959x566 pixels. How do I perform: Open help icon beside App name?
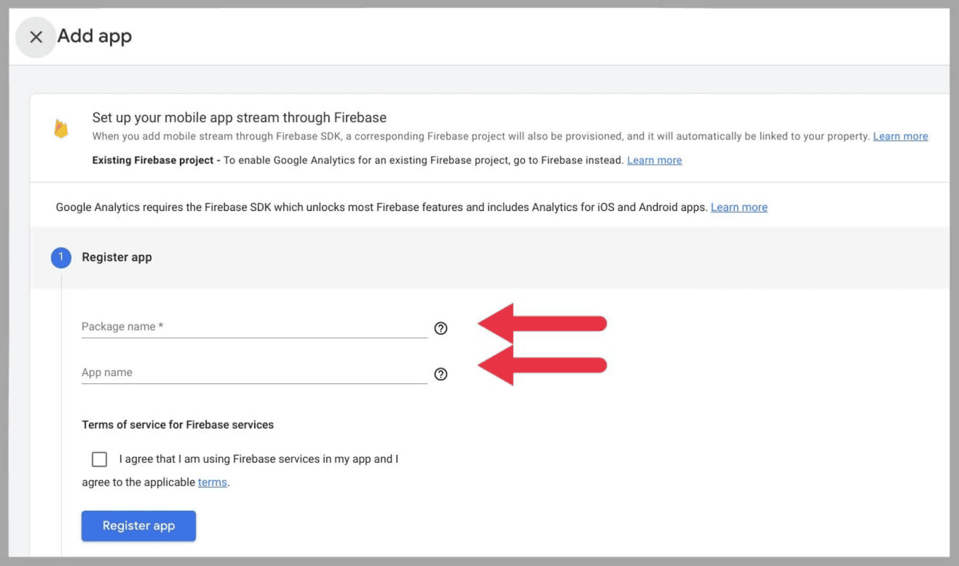[441, 374]
